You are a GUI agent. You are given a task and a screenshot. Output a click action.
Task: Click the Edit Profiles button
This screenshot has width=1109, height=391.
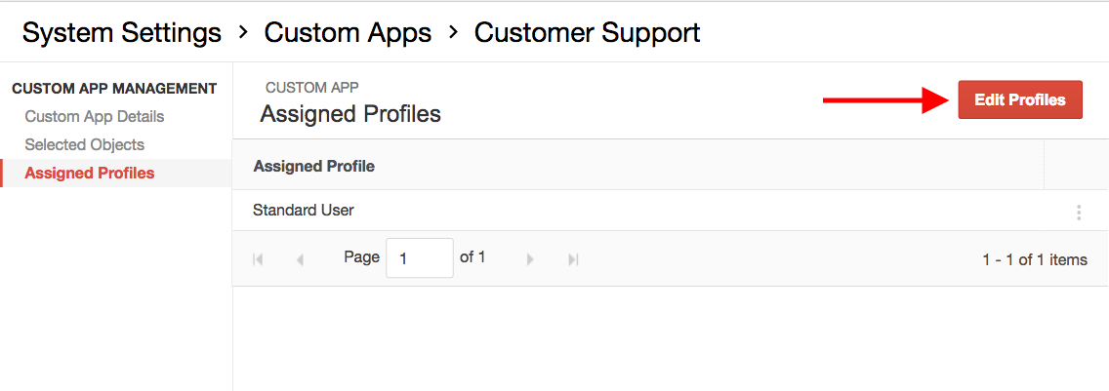pos(1020,99)
